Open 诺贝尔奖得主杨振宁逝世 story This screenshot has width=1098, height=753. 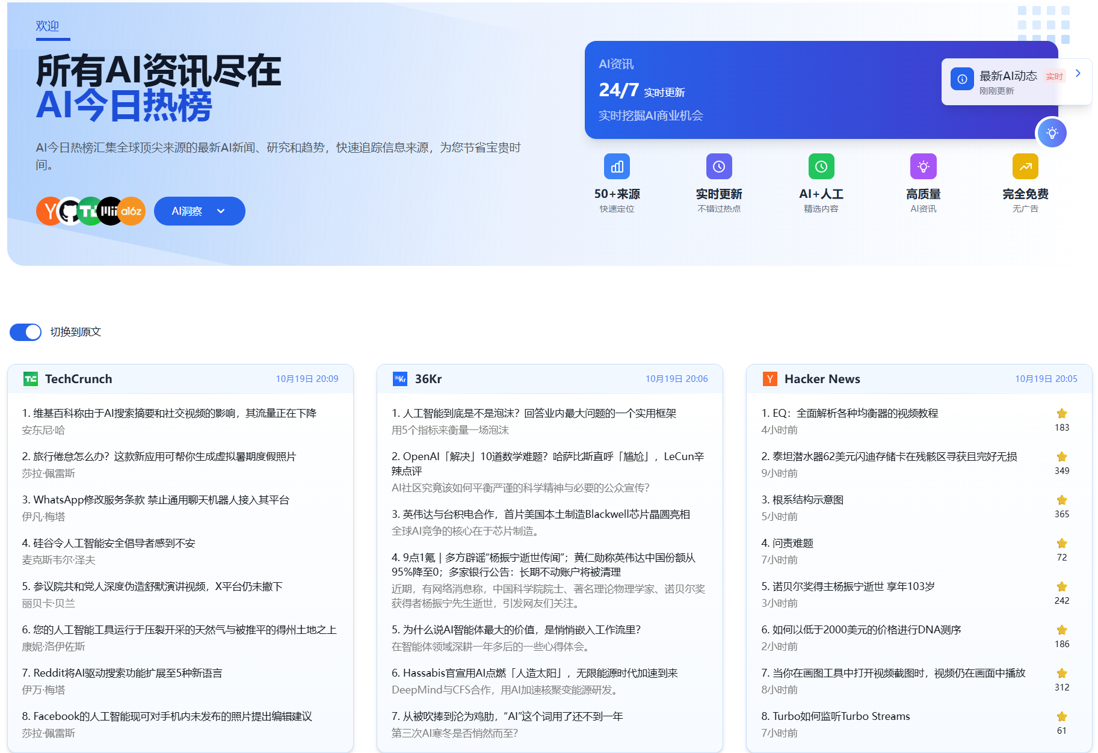tap(853, 586)
